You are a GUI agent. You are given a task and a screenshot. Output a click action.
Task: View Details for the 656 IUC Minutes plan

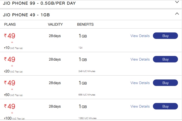(140, 83)
